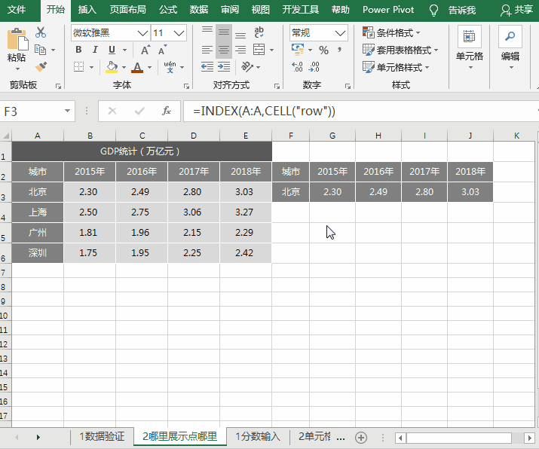Screen dimensions: 539x449
Task: Open the font color dropdown arrow
Action: [149, 67]
